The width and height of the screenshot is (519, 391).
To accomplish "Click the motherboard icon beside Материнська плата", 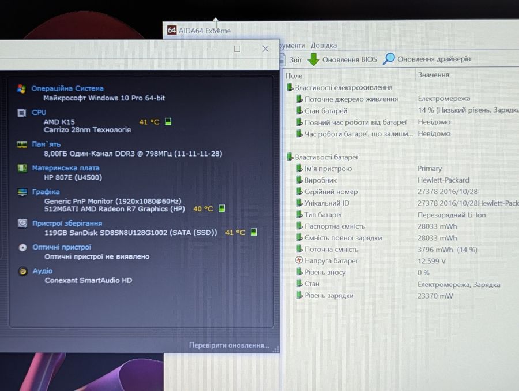I will (22, 168).
